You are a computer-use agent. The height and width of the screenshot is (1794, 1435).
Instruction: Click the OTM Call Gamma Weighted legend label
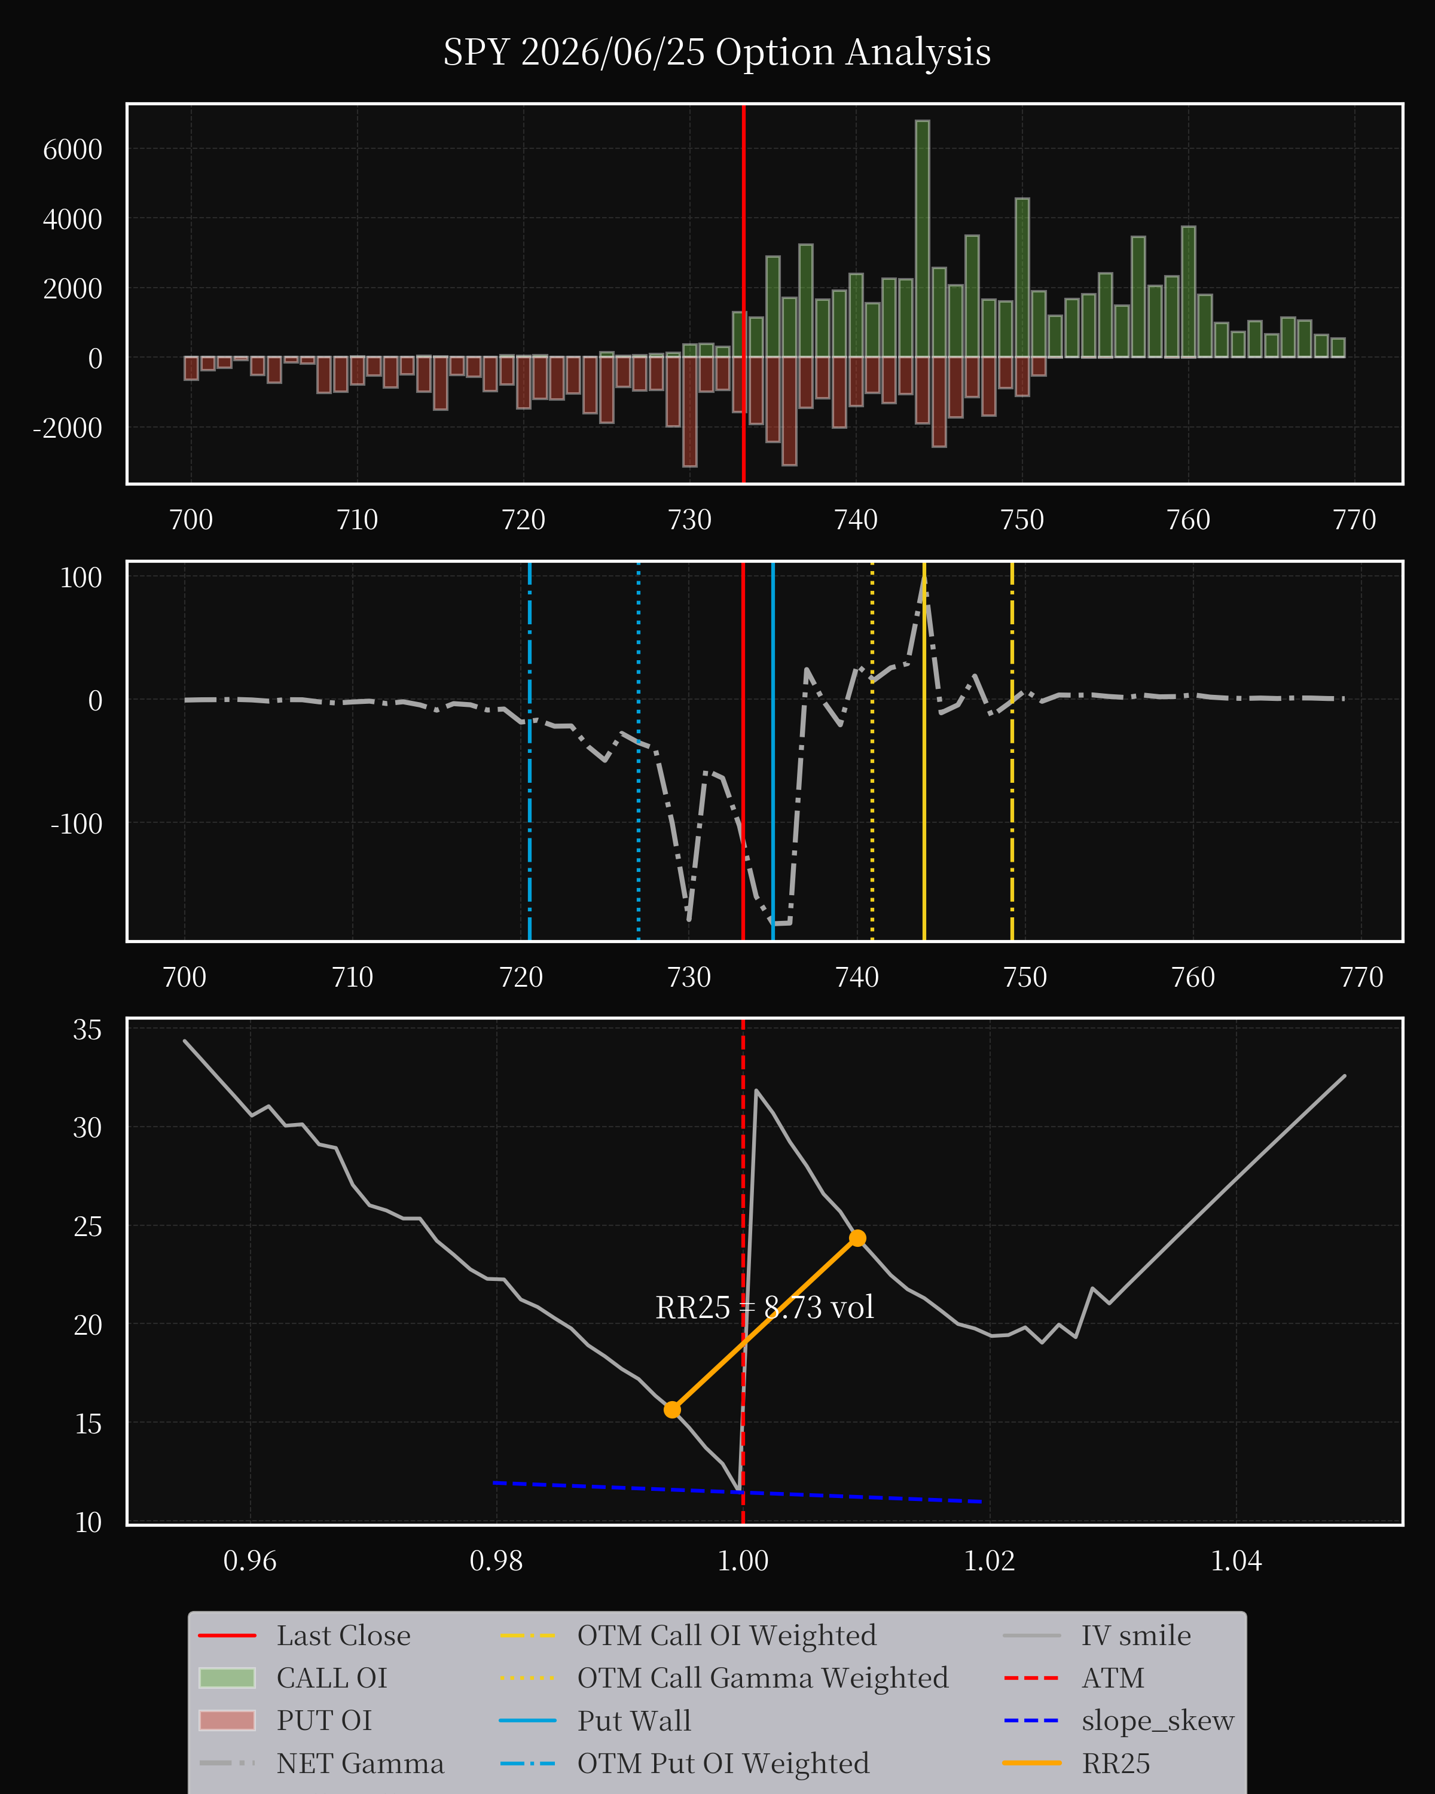[x=763, y=1677]
